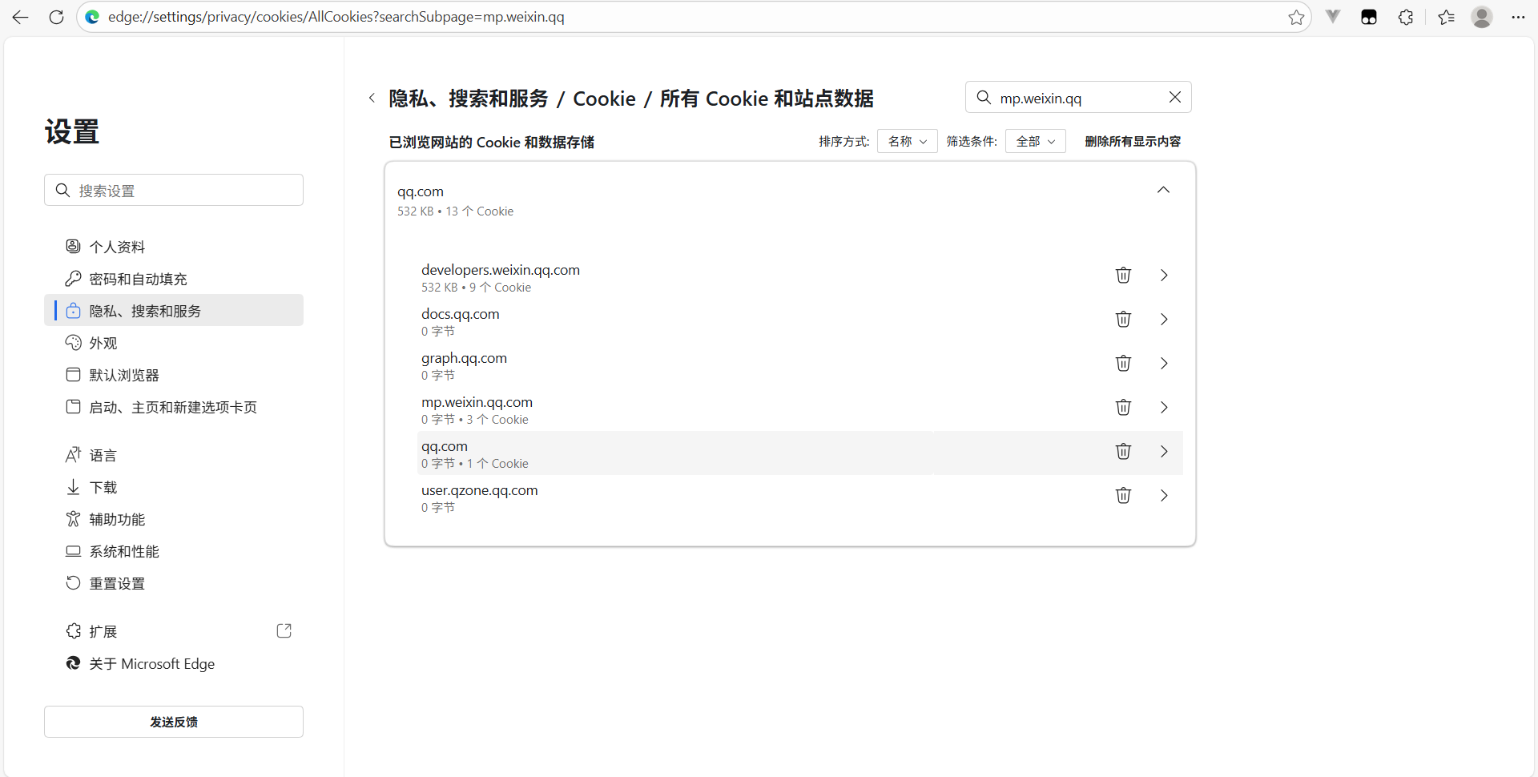Open the browser profile avatar
This screenshot has height=777, width=1538.
(1482, 17)
